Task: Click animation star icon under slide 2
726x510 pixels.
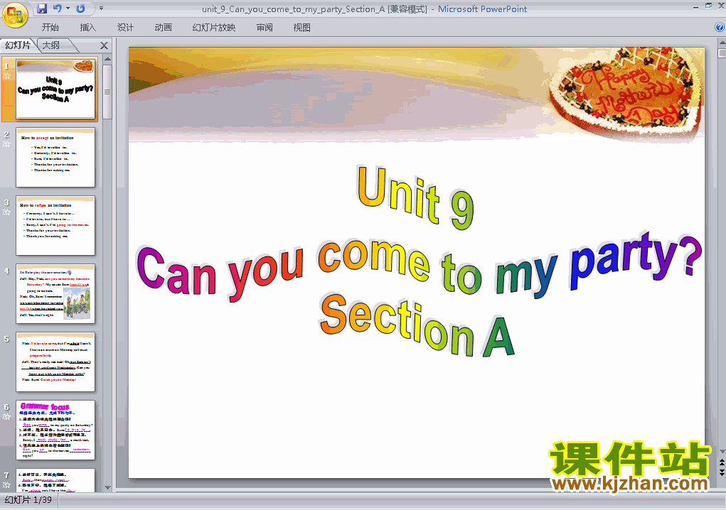Action: (6, 143)
